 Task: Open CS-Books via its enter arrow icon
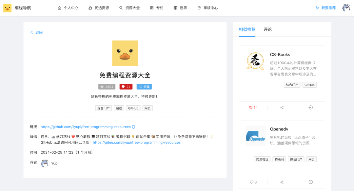click(310, 108)
